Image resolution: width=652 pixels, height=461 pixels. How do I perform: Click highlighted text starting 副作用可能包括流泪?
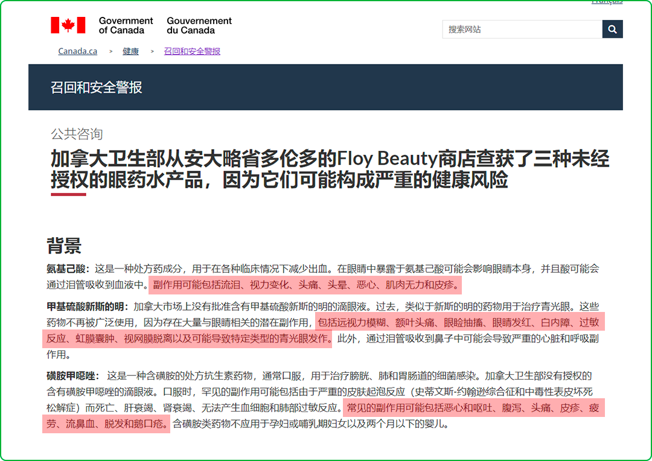point(306,284)
